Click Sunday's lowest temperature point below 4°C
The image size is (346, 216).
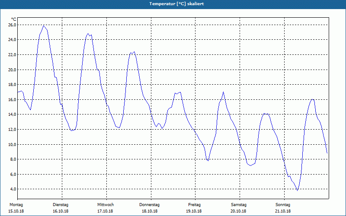[298, 191]
